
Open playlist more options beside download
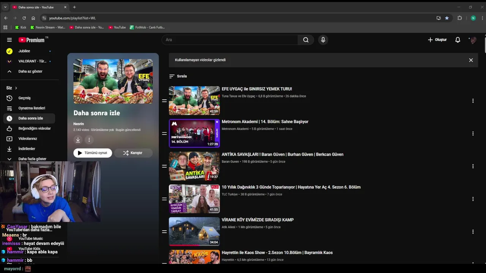(x=89, y=140)
